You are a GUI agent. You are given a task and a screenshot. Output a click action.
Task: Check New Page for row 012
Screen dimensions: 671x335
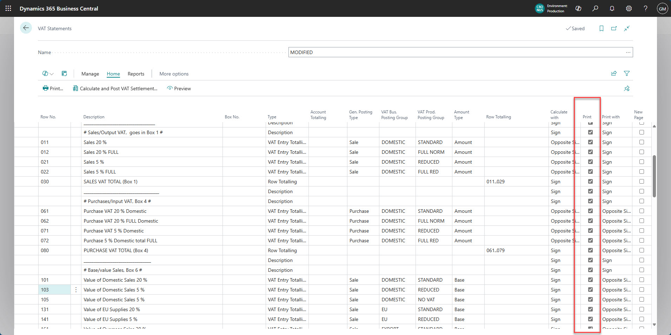tap(642, 152)
